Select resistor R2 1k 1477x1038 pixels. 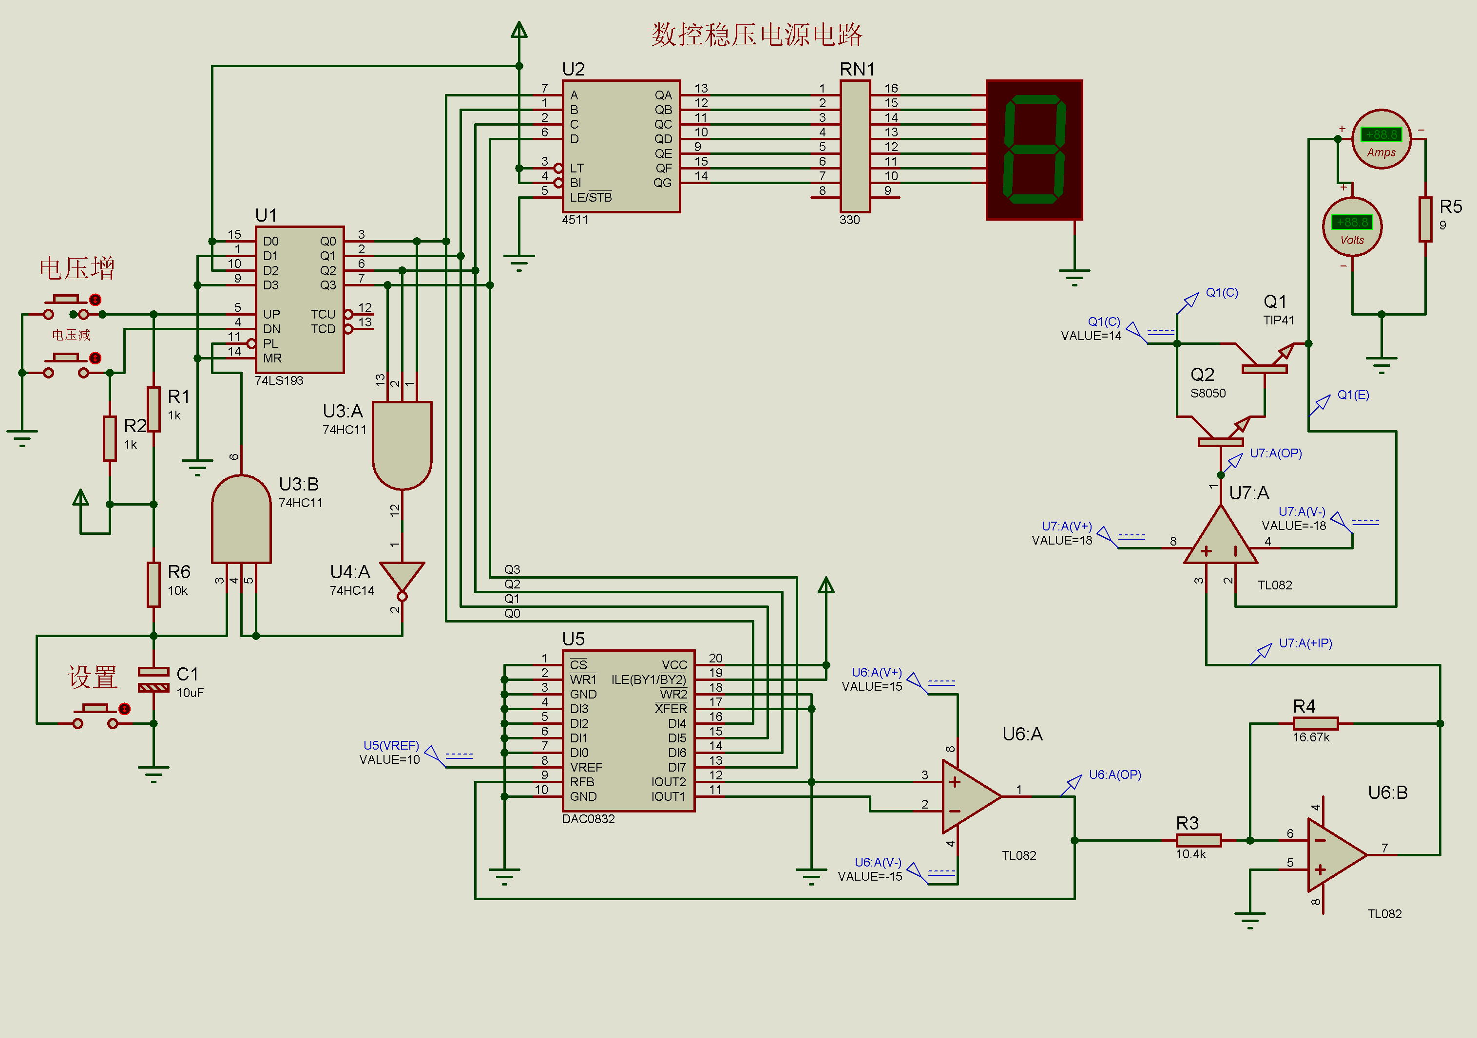tap(110, 438)
